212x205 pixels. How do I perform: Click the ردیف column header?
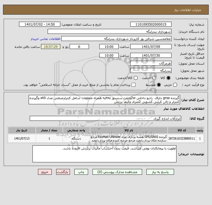[x=200, y=130]
